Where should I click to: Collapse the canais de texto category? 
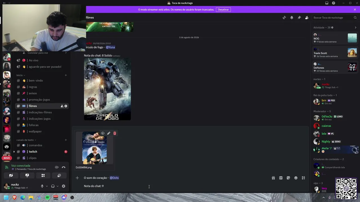pos(26,140)
